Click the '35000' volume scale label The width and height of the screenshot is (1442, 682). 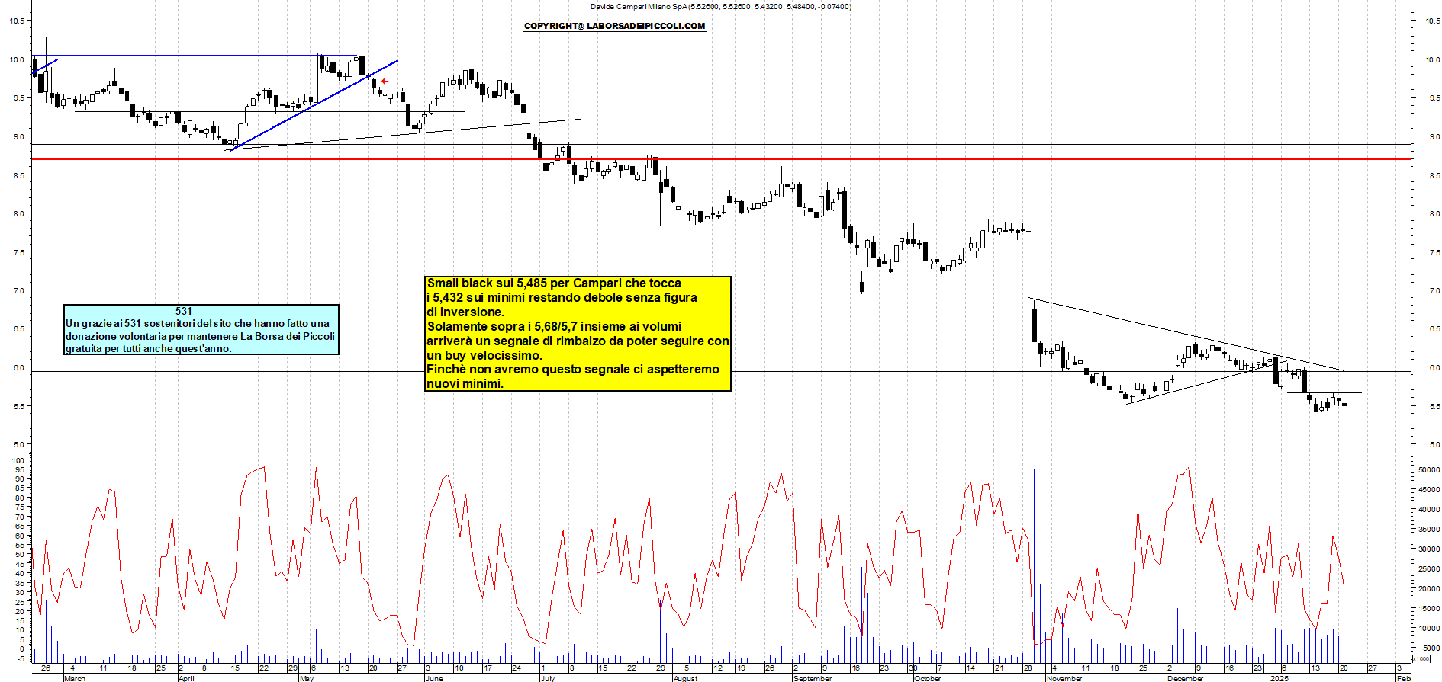coord(1429,530)
